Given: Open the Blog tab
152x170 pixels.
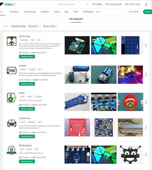Looking at the screenshot, I should point(67,12).
